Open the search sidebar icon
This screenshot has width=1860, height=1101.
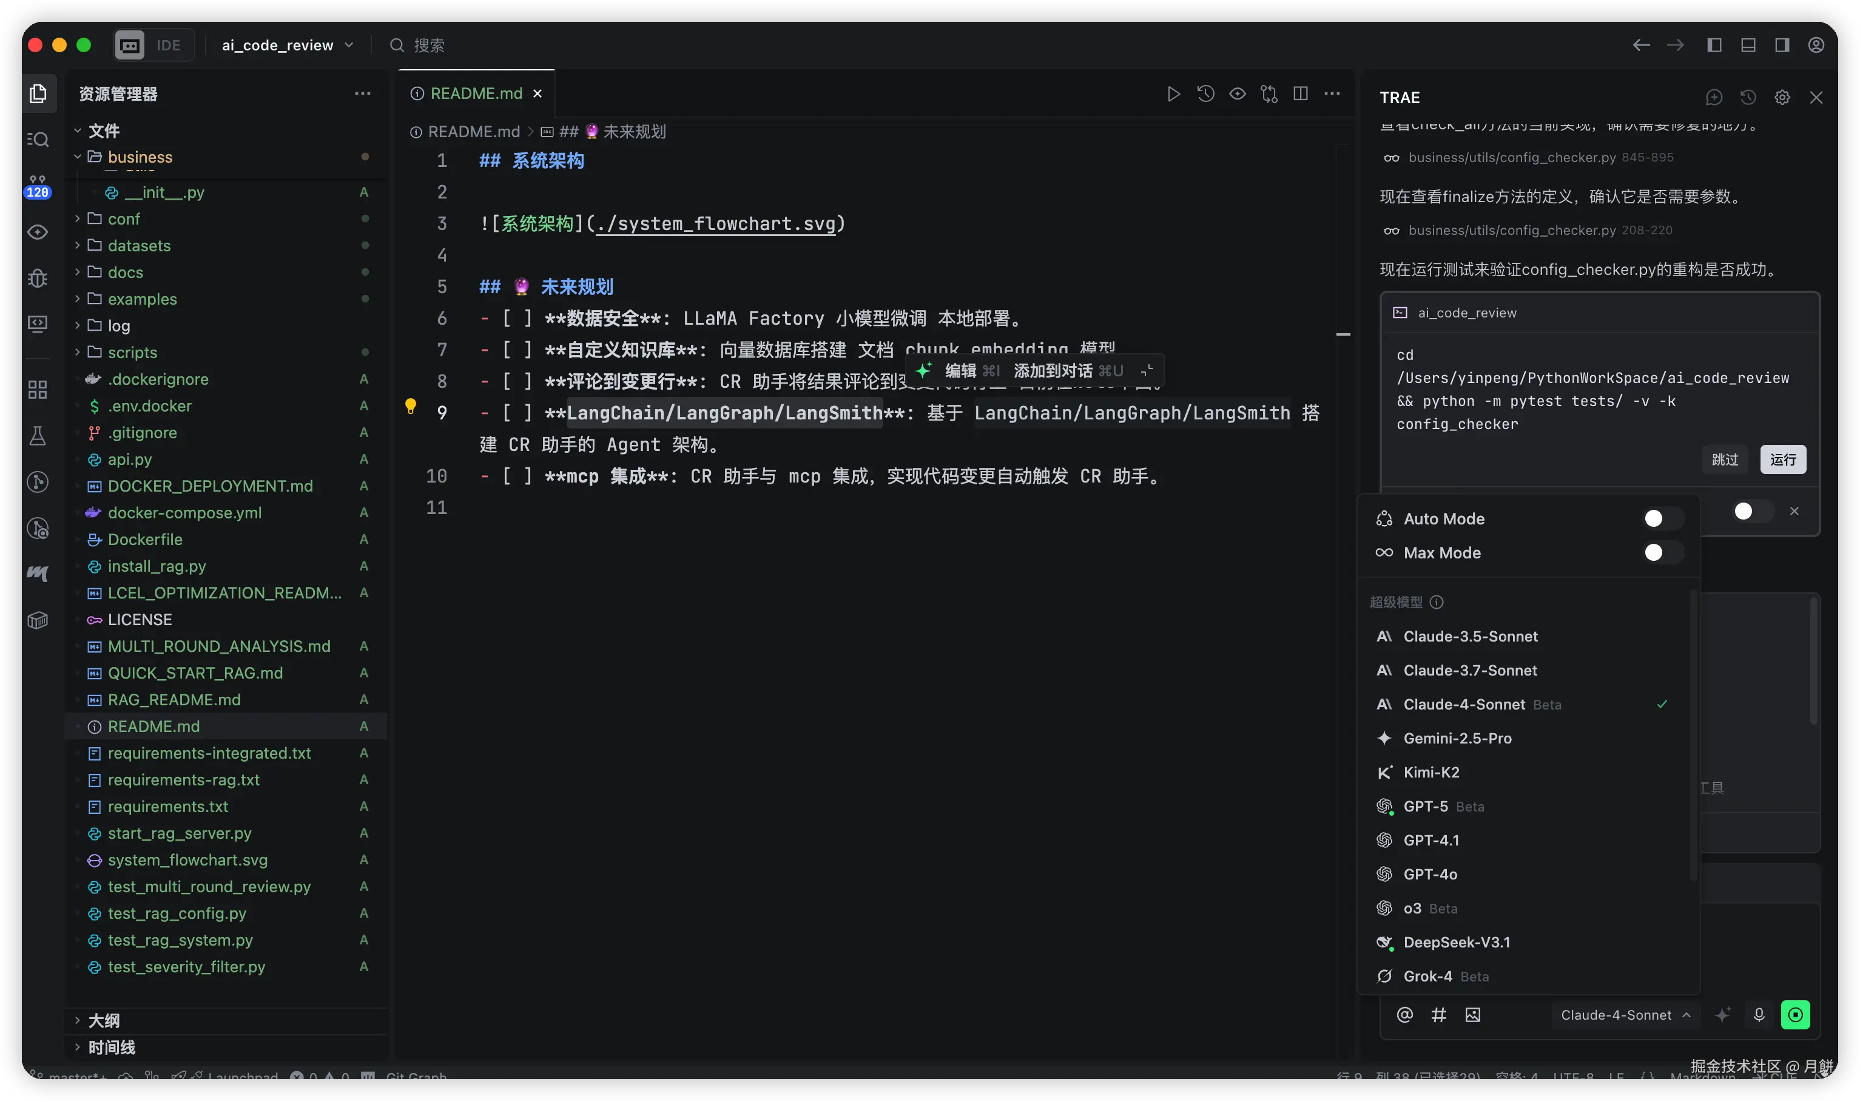tap(37, 140)
